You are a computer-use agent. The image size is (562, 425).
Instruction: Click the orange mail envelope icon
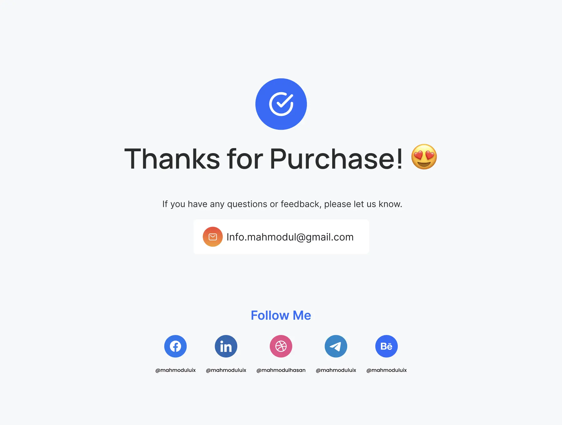tap(213, 237)
